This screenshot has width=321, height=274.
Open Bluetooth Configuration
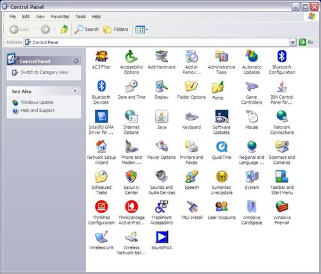coord(282,62)
